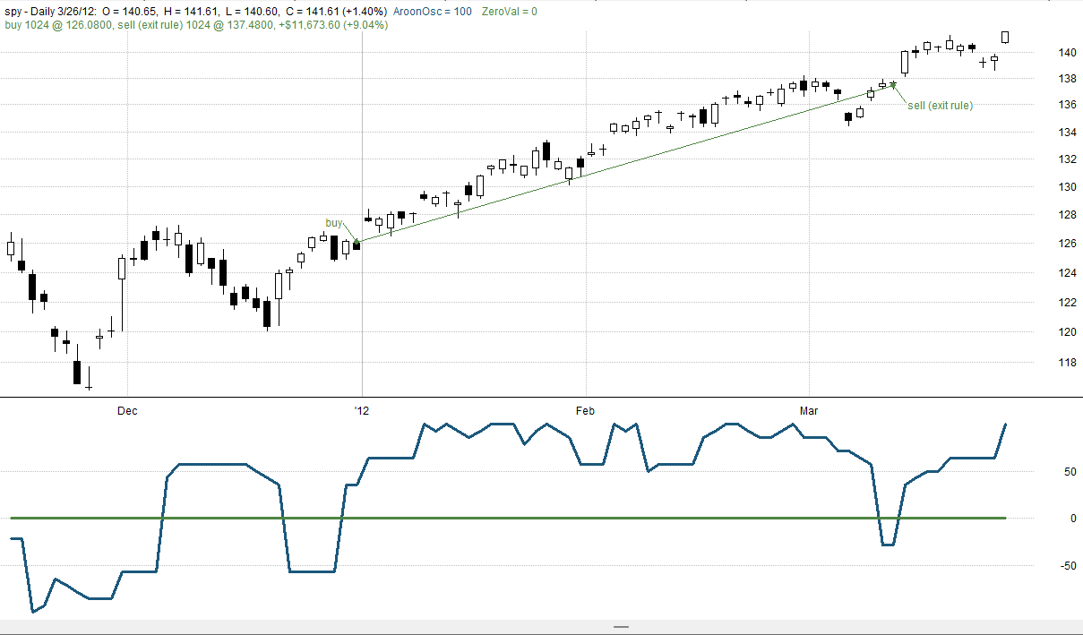Select the horizontal pane splitter handle at bottom

click(622, 627)
